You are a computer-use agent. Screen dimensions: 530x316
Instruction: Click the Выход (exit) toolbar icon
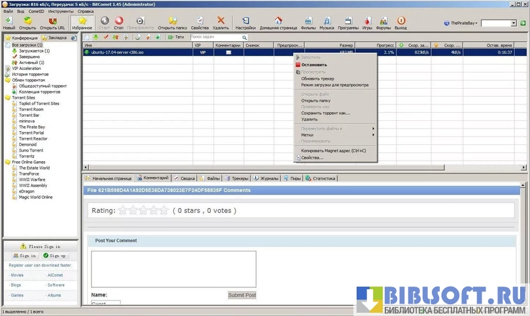click(x=400, y=23)
